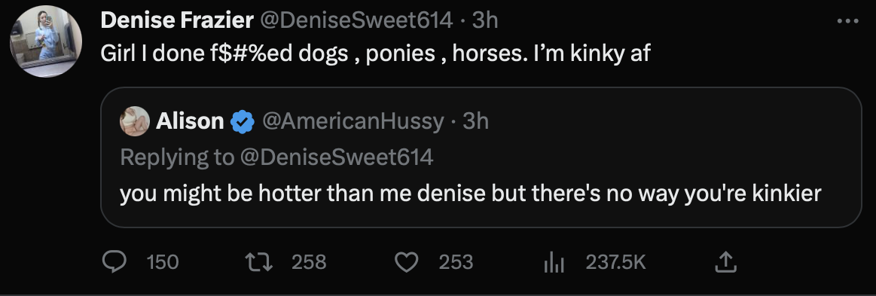Click the 150 replies count
Image resolution: width=876 pixels, height=296 pixels.
(163, 262)
